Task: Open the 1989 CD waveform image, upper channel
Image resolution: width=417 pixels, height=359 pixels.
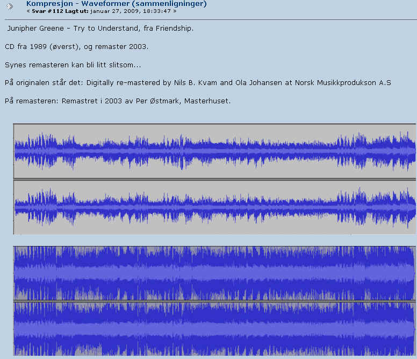Action: click(214, 151)
